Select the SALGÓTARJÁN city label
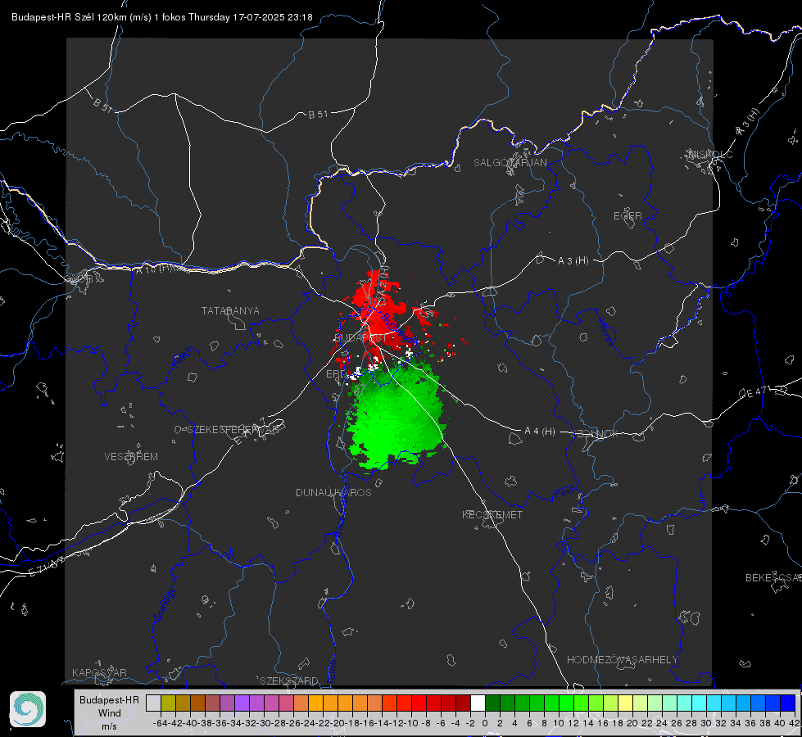Viewport: 802px width, 737px height. pyautogui.click(x=510, y=163)
